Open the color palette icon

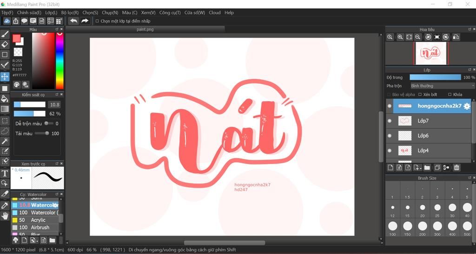pyautogui.click(x=17, y=85)
